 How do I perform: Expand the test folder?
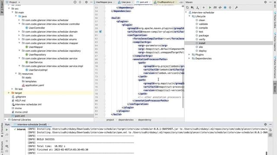[x=13, y=89]
